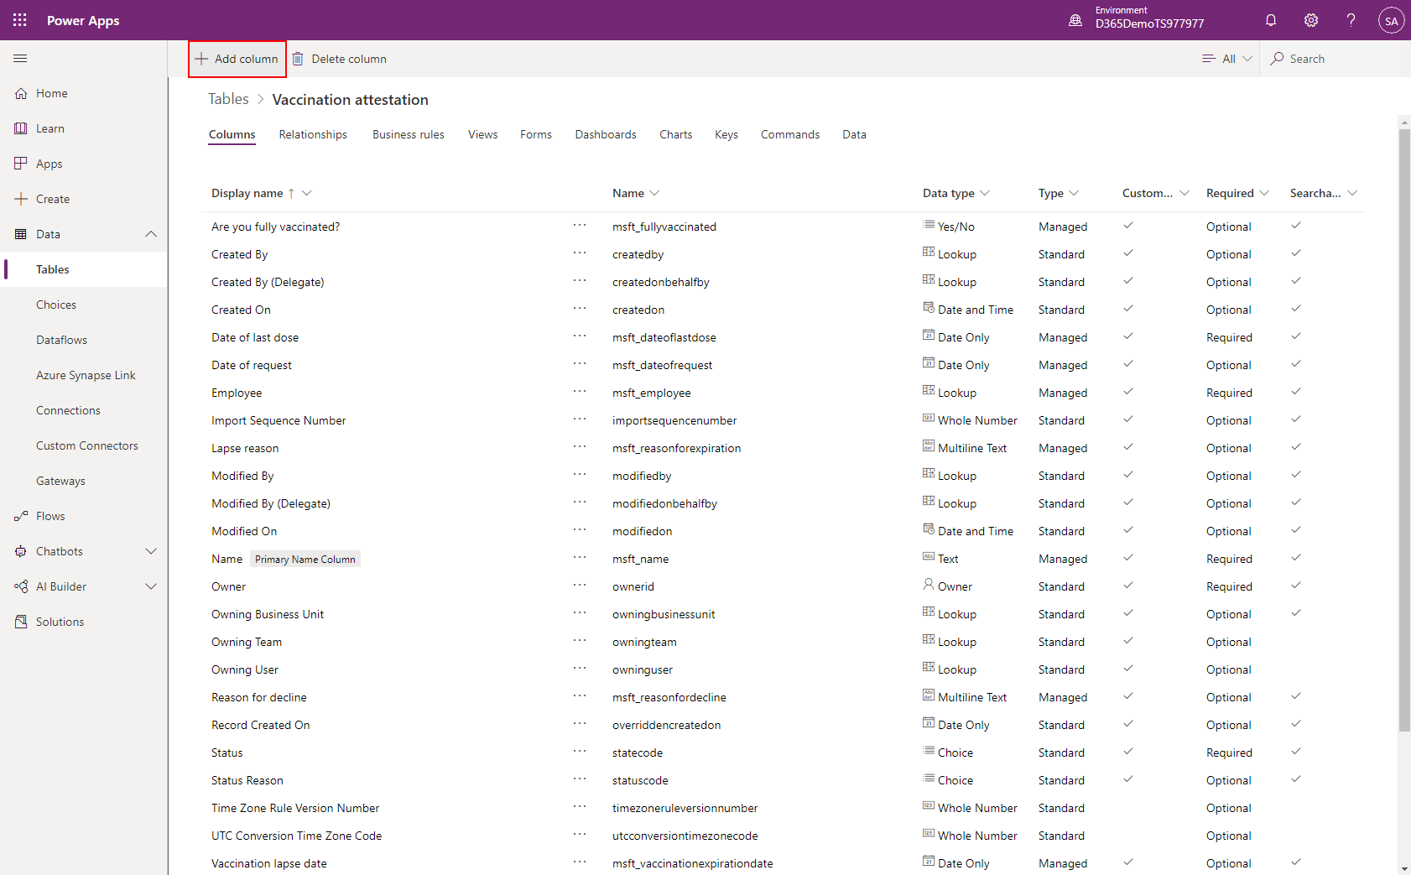The image size is (1411, 875).
Task: Click the environment picker icon
Action: [x=1075, y=20]
